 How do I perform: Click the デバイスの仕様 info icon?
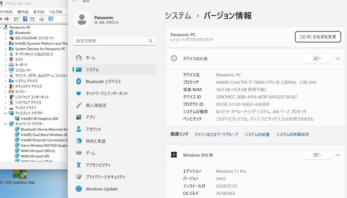click(x=174, y=58)
